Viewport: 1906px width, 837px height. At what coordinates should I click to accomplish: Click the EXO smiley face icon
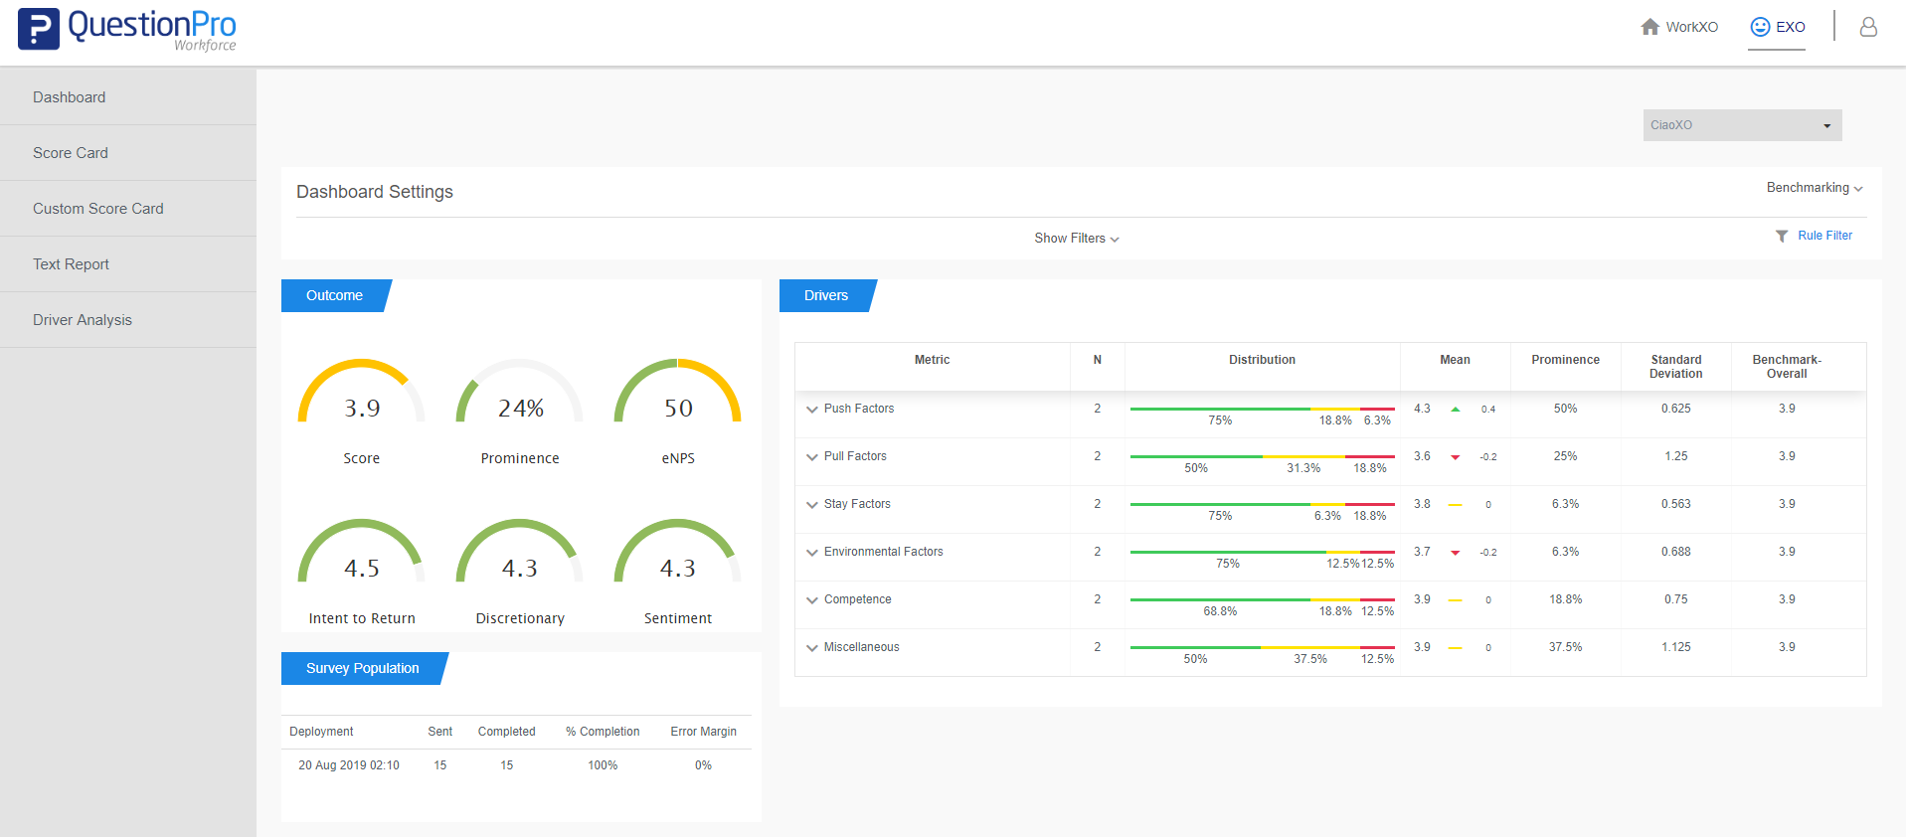1760,27
